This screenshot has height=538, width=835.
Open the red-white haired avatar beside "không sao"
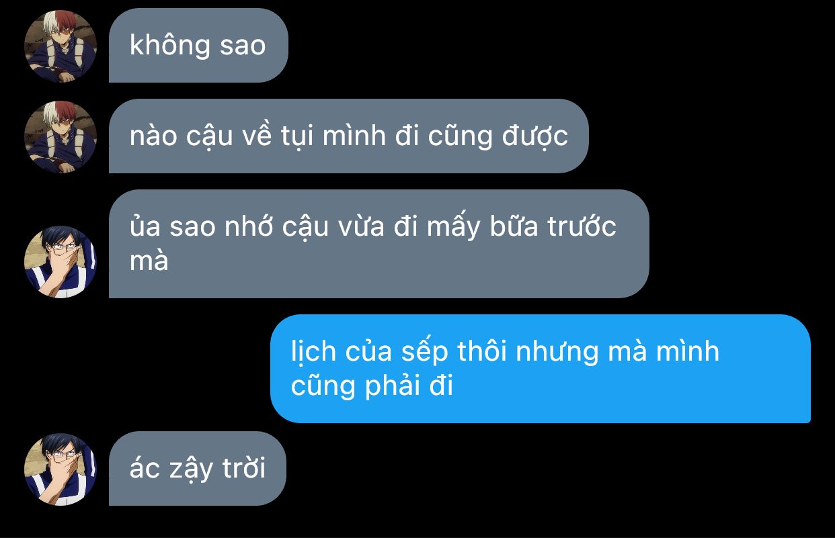coord(61,46)
